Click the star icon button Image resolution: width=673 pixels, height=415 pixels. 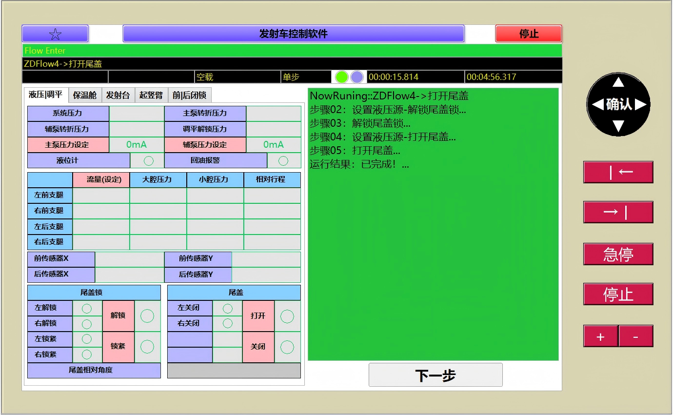pos(55,34)
